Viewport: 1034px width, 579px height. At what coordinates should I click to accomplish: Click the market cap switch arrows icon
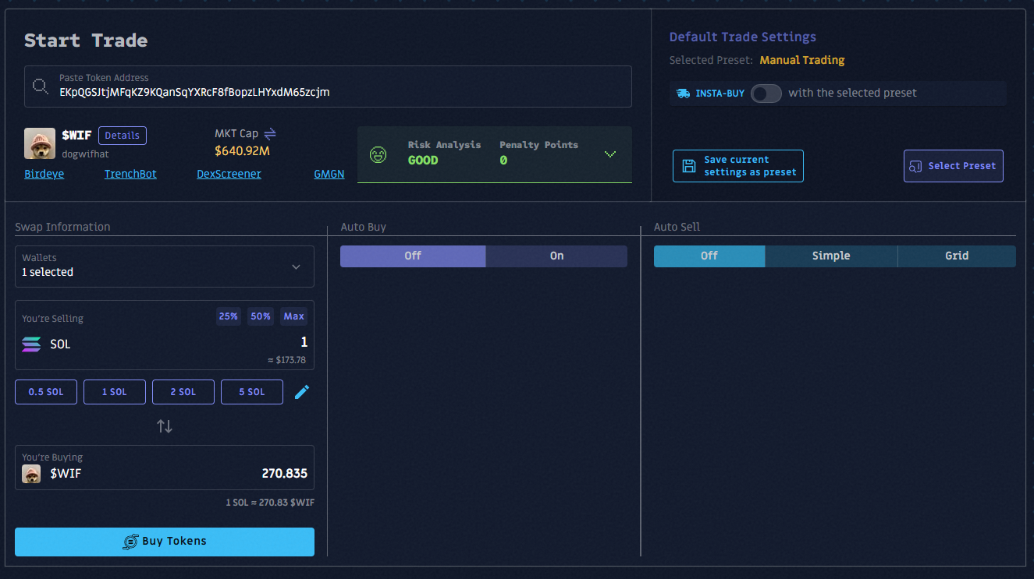[270, 134]
